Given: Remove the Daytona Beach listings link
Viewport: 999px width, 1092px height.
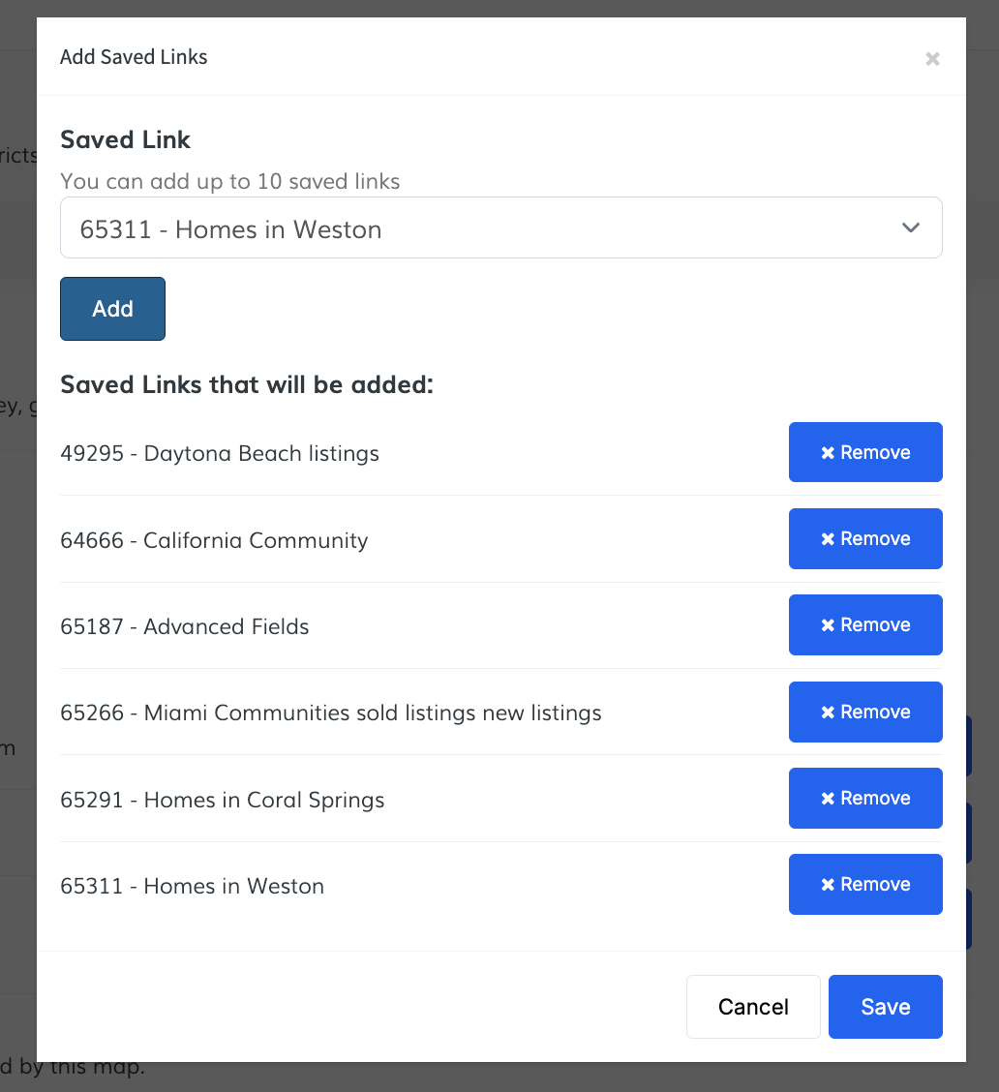Looking at the screenshot, I should 864,452.
